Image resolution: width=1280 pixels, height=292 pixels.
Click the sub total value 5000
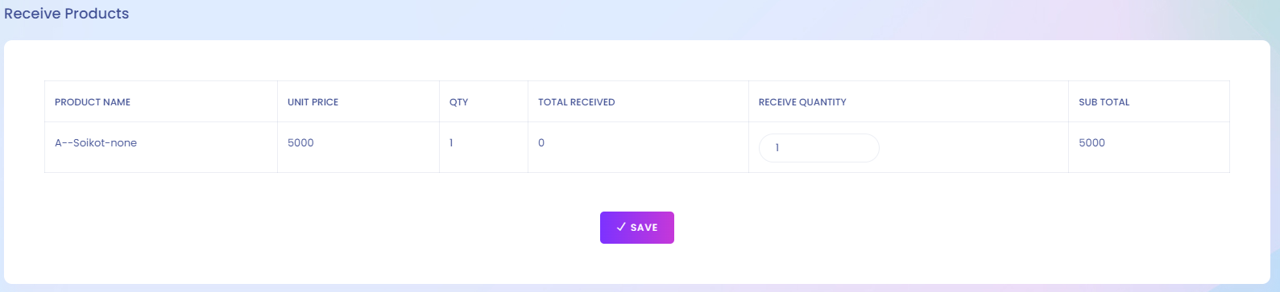[x=1092, y=143]
